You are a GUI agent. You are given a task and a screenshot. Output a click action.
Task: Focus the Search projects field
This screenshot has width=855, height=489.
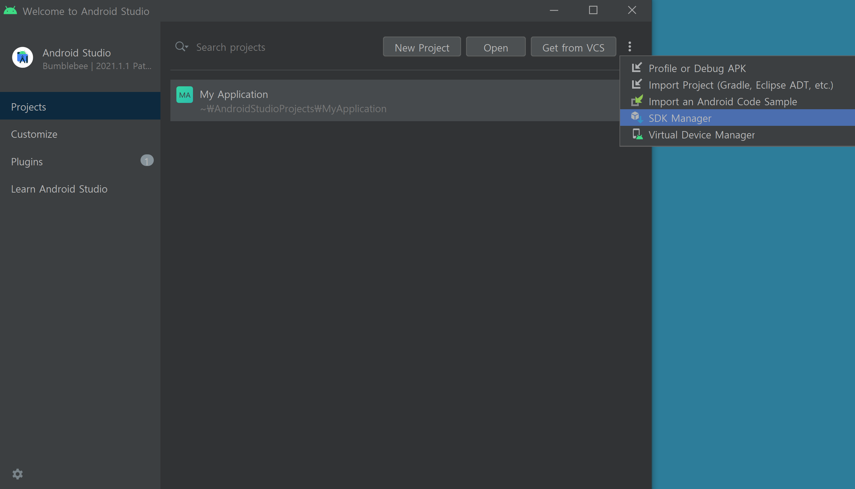click(269, 47)
